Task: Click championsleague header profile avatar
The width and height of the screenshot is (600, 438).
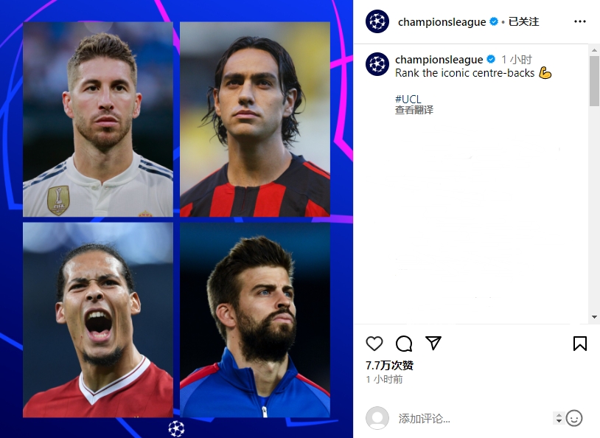Action: pyautogui.click(x=377, y=21)
